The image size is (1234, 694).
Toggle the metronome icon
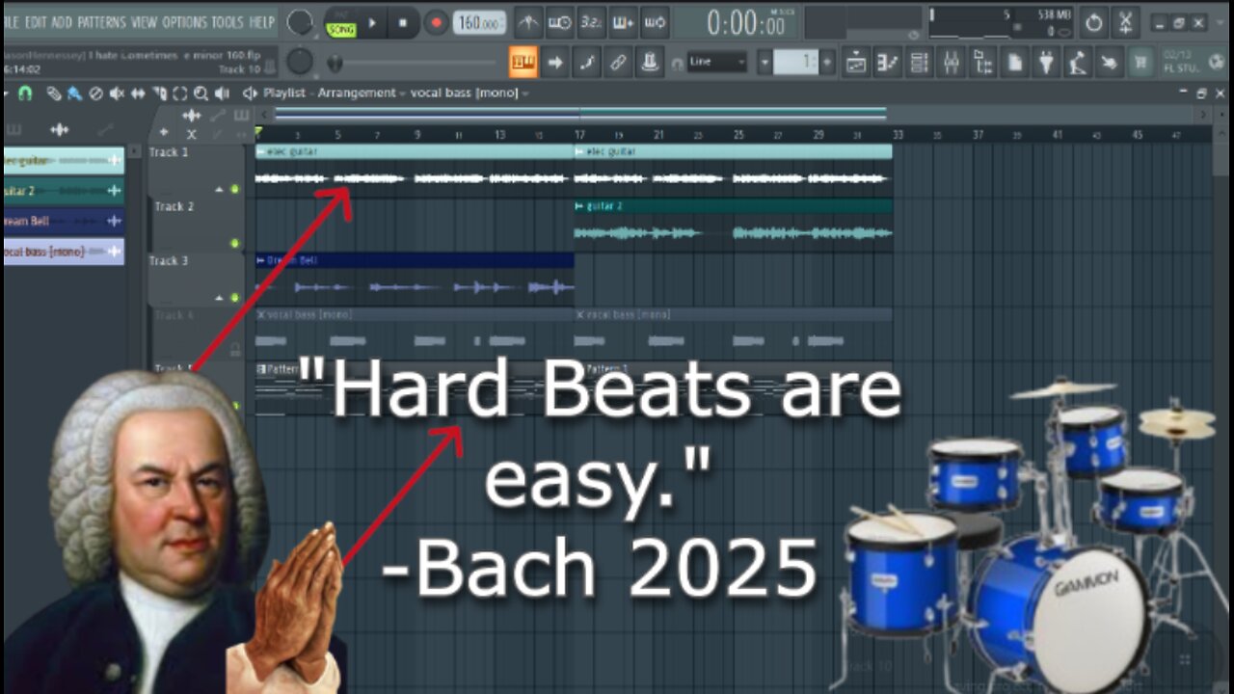tap(528, 22)
